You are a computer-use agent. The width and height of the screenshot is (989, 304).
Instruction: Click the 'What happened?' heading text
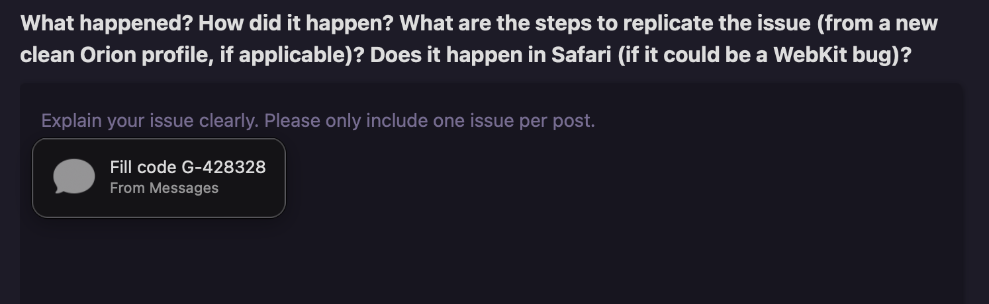pyautogui.click(x=106, y=24)
